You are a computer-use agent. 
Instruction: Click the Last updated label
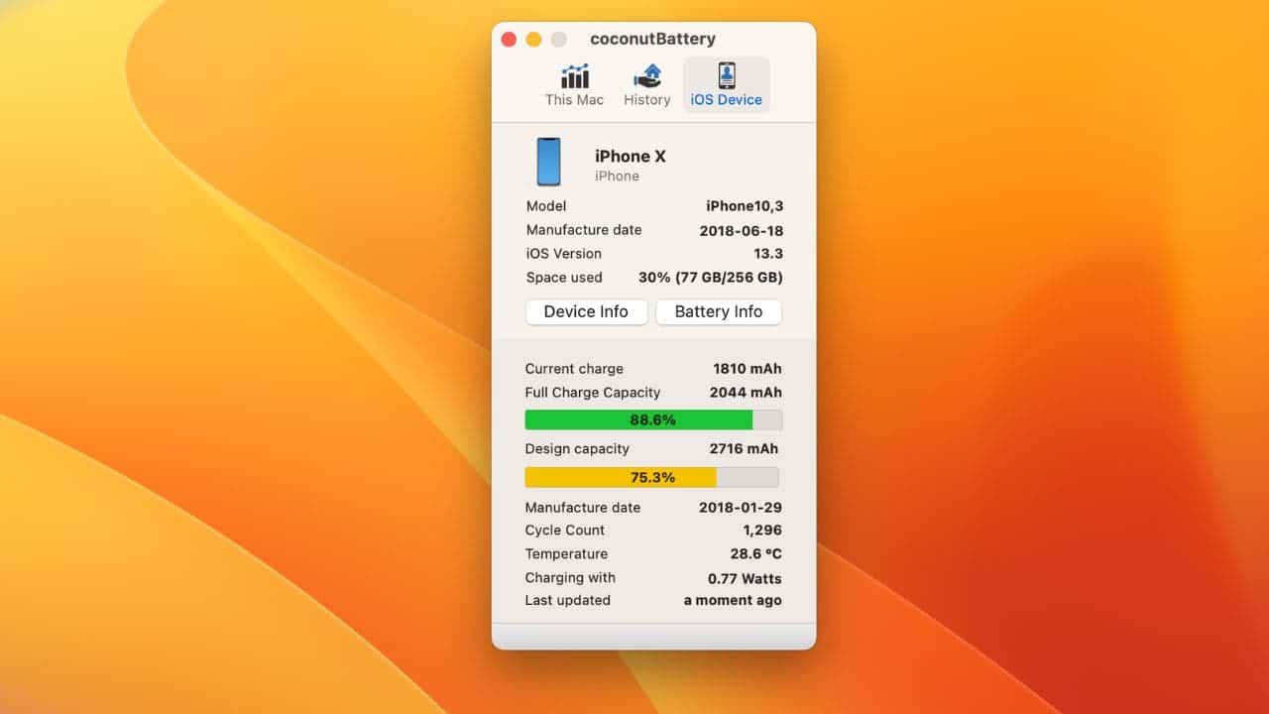(568, 600)
